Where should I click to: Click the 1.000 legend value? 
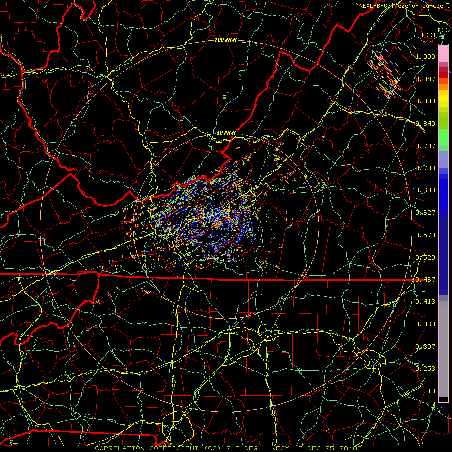pos(425,56)
